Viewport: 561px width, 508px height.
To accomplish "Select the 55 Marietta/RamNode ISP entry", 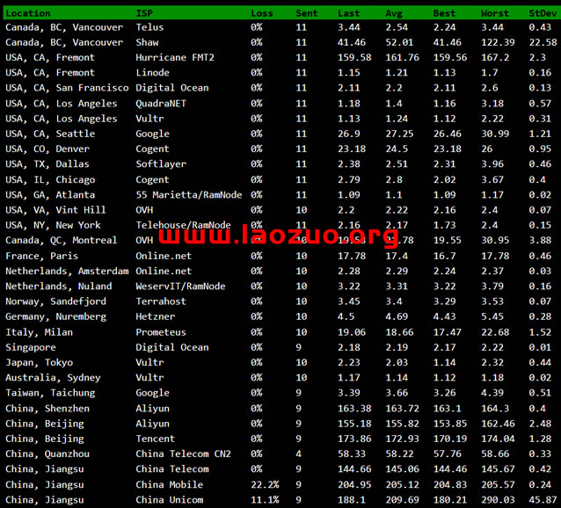I will click(x=189, y=194).
